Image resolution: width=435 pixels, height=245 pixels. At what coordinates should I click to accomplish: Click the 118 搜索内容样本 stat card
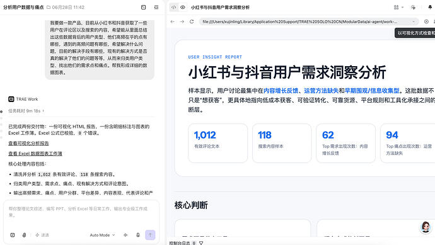tap(282, 144)
